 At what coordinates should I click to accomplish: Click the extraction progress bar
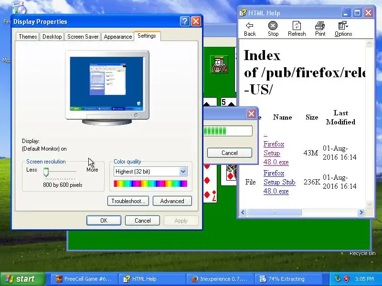pyautogui.click(x=228, y=131)
